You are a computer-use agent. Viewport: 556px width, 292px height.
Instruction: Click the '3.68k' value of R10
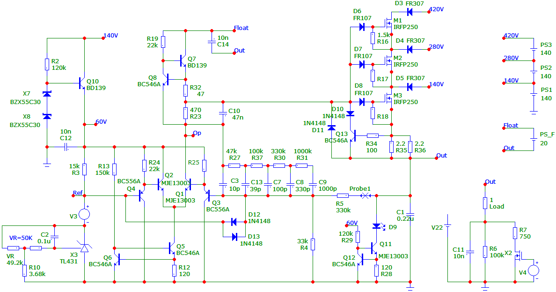click(x=37, y=274)
